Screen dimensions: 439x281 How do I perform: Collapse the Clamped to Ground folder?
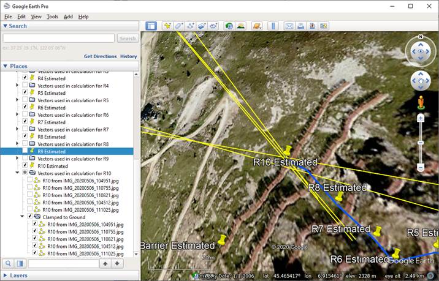coord(22,216)
